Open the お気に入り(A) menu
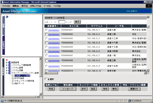 [x=35, y=6]
